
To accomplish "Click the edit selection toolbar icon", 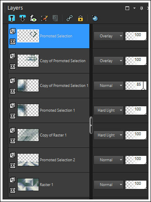I will coord(44,18).
